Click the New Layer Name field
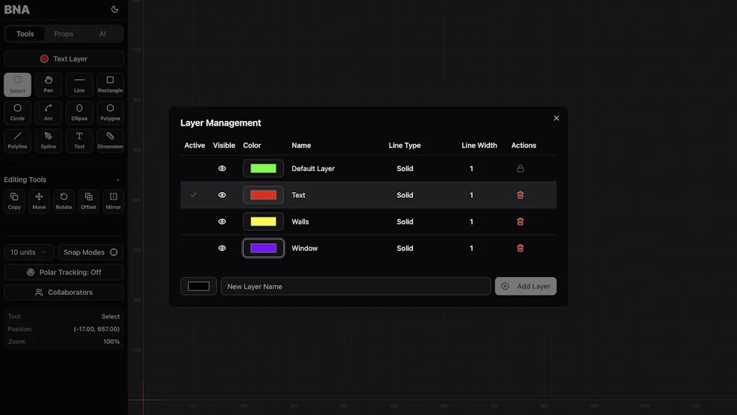The height and width of the screenshot is (415, 737). (x=356, y=286)
